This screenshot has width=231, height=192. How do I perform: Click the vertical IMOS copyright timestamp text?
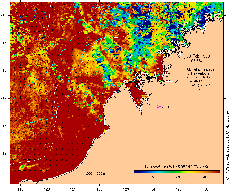coord(228,145)
